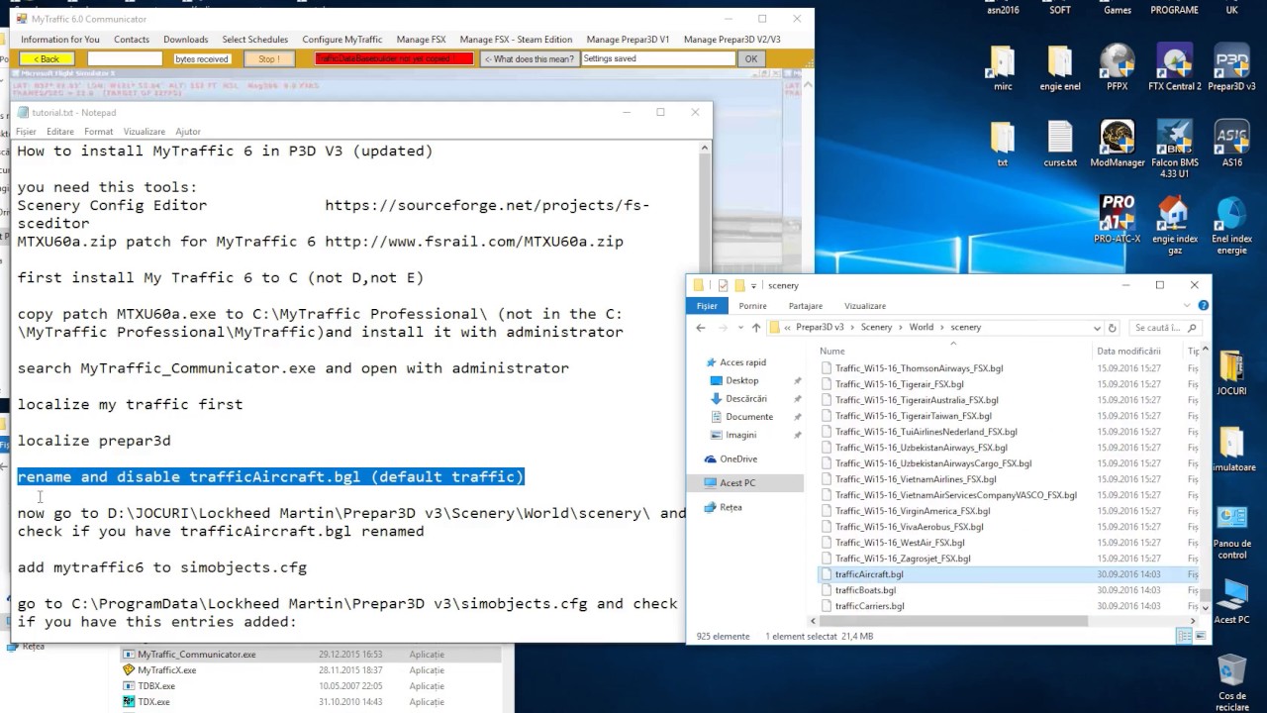This screenshot has width=1267, height=713.
Task: Open the FTX Central 2 desktop icon
Action: coord(1174,63)
